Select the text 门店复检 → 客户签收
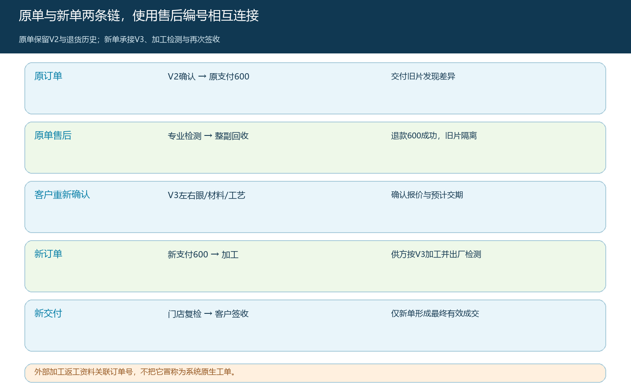631x387 pixels. pyautogui.click(x=208, y=314)
